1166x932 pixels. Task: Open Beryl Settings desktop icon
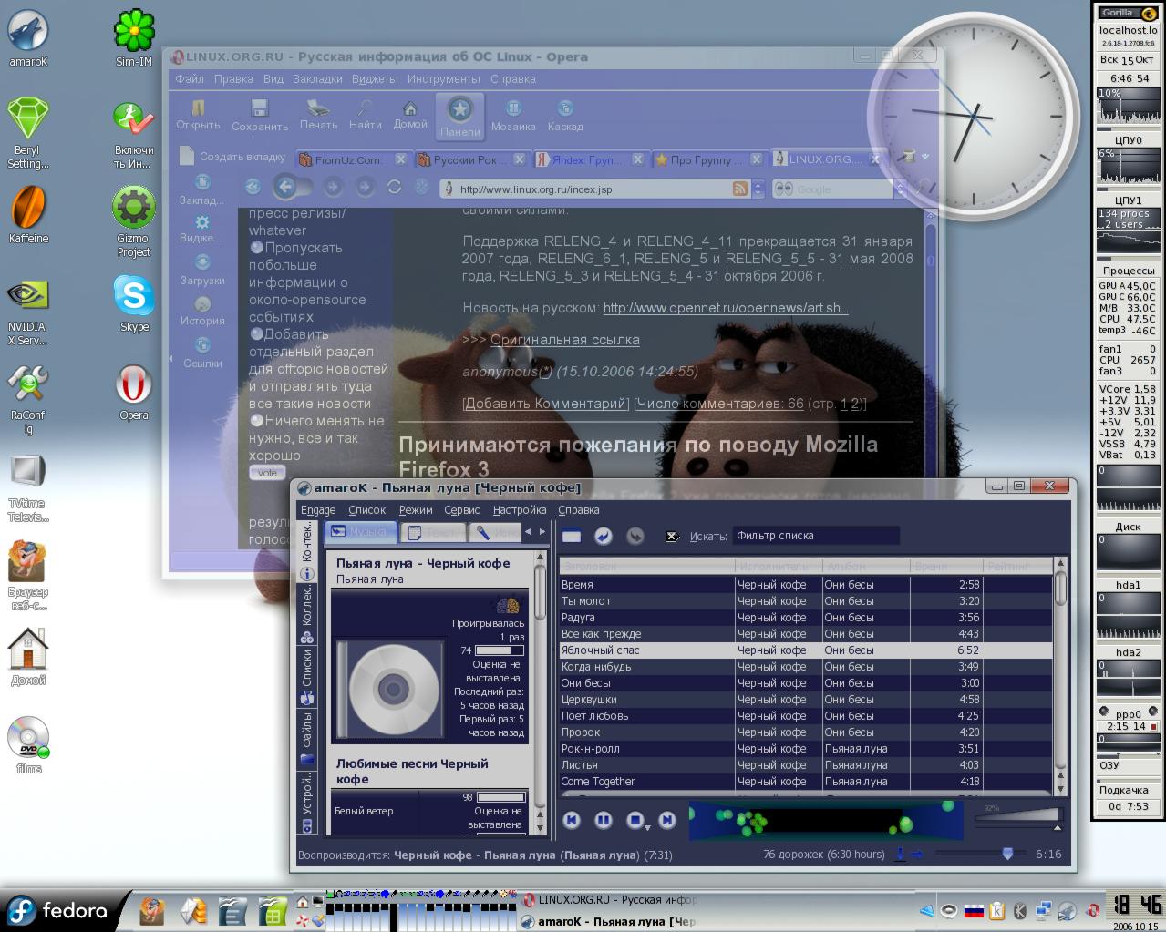[x=28, y=134]
